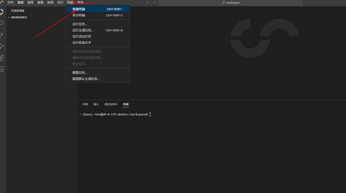Image resolution: width=346 pixels, height=193 pixels.
Task: Go forward using the right arrow
Action: pyautogui.click(x=154, y=3)
